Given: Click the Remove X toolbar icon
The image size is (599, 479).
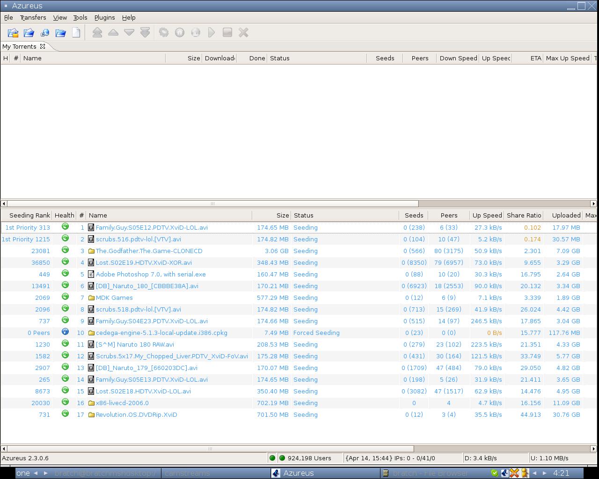Looking at the screenshot, I should click(243, 33).
